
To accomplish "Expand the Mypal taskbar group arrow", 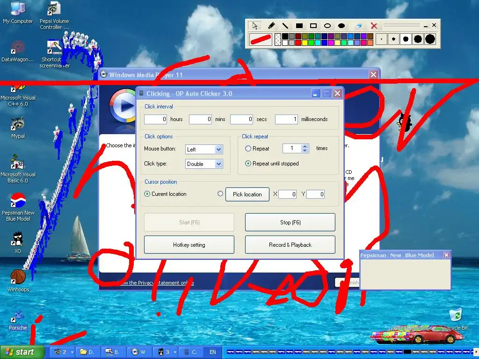I will pyautogui.click(x=72, y=352).
